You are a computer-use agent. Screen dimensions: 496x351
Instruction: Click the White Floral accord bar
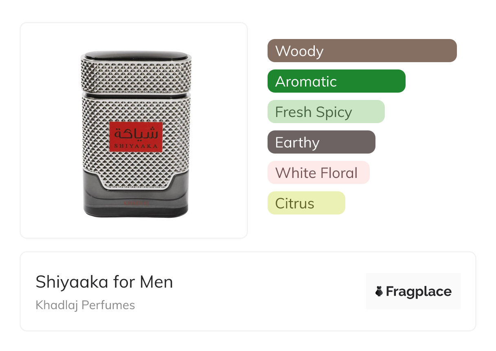pos(318,173)
